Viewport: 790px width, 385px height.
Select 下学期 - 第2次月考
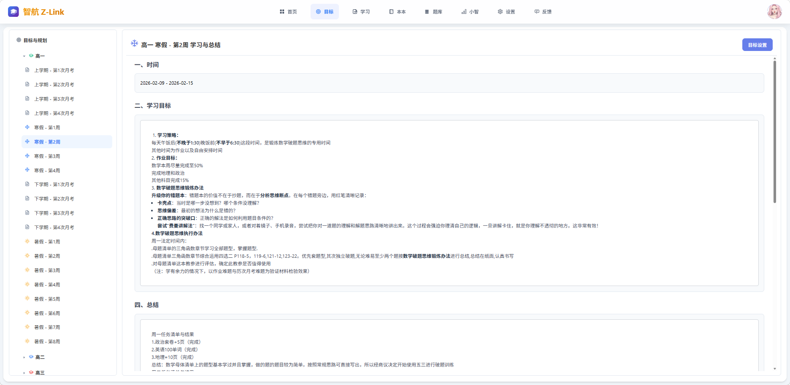67,199
